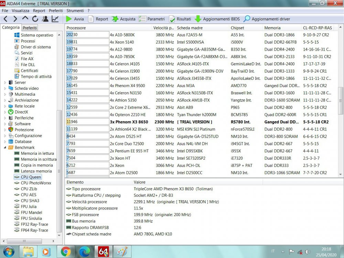Click the graph chart toolbar icon
The height and width of the screenshot is (258, 344).
(55, 19)
